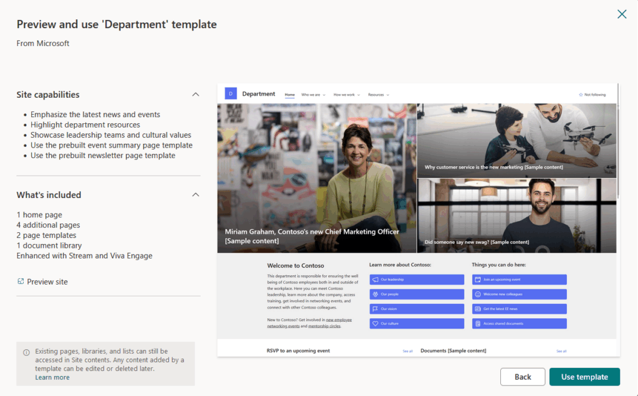Click Get the latest EE news link

pyautogui.click(x=519, y=309)
